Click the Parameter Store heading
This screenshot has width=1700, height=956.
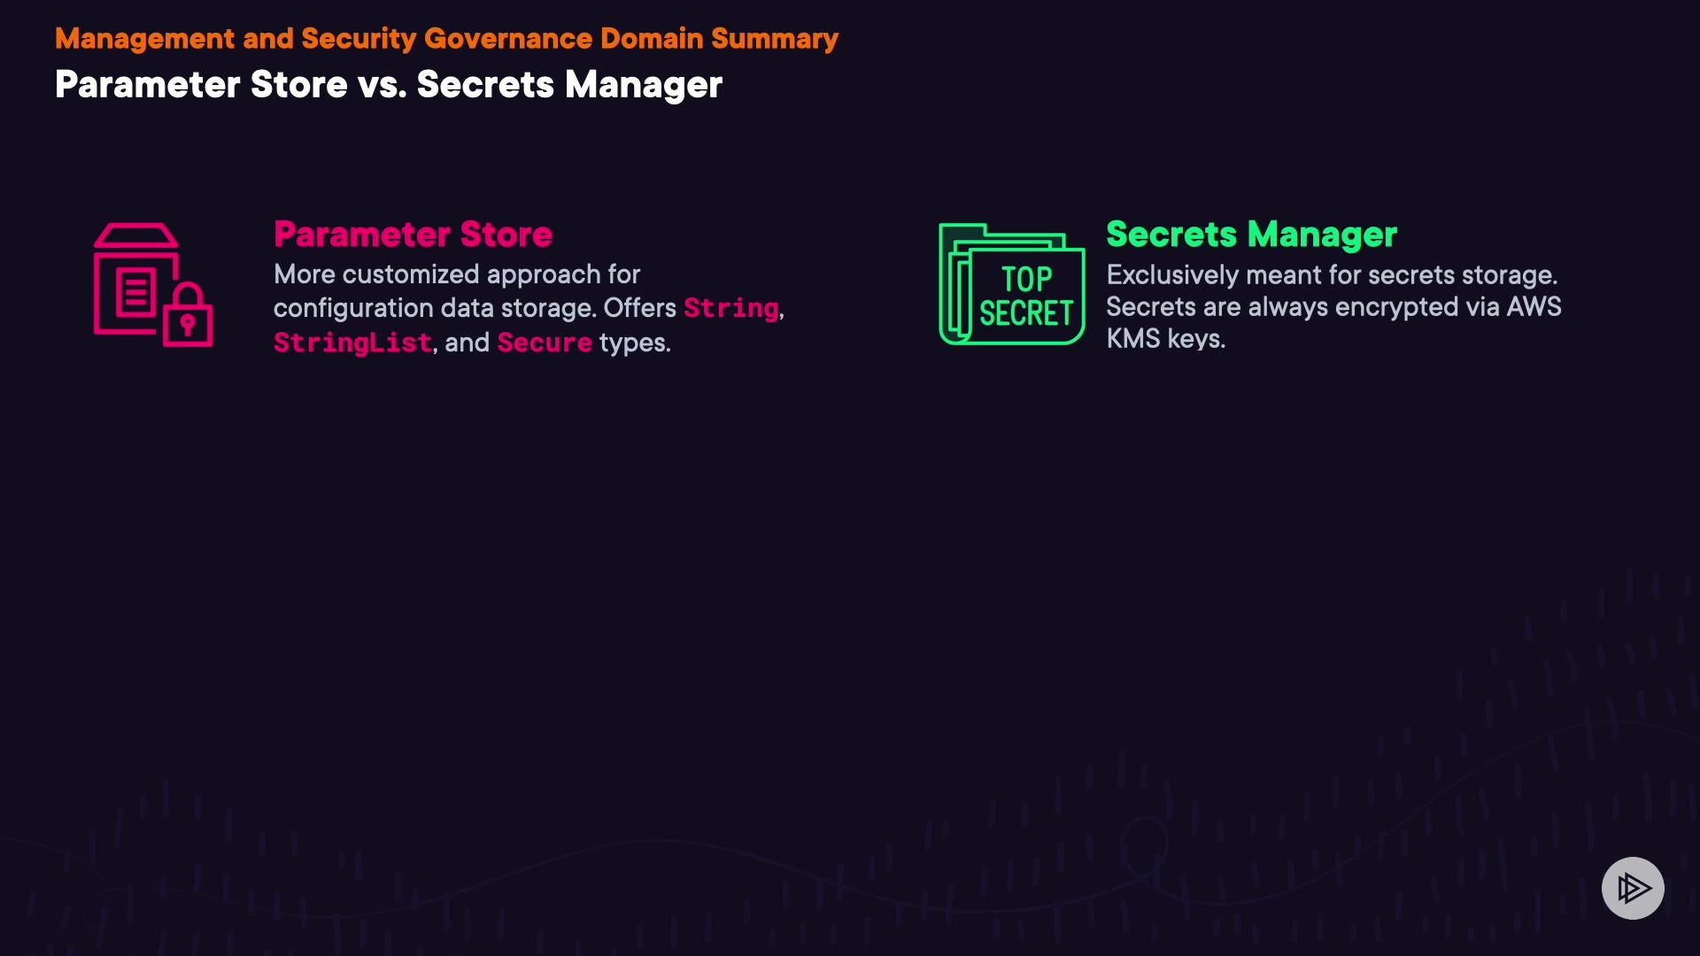tap(413, 235)
